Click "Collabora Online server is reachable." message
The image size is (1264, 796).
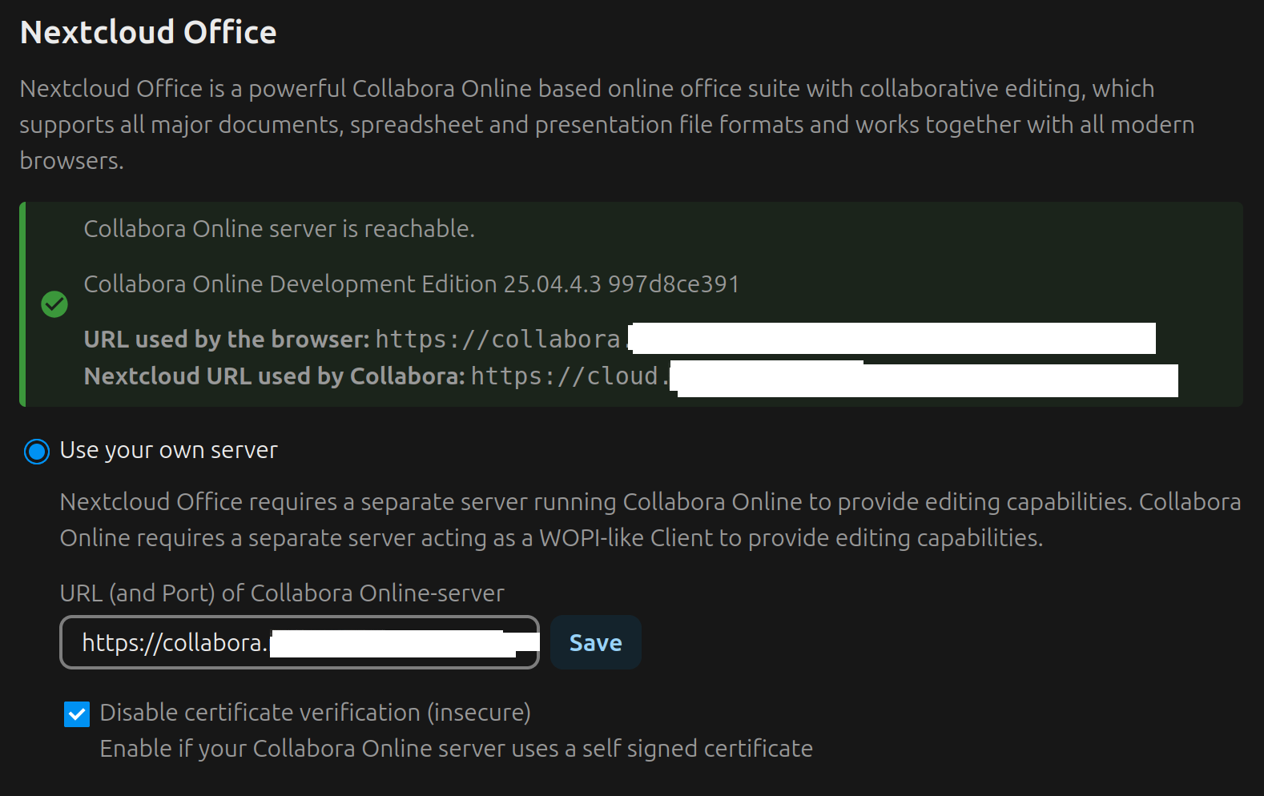coord(279,229)
